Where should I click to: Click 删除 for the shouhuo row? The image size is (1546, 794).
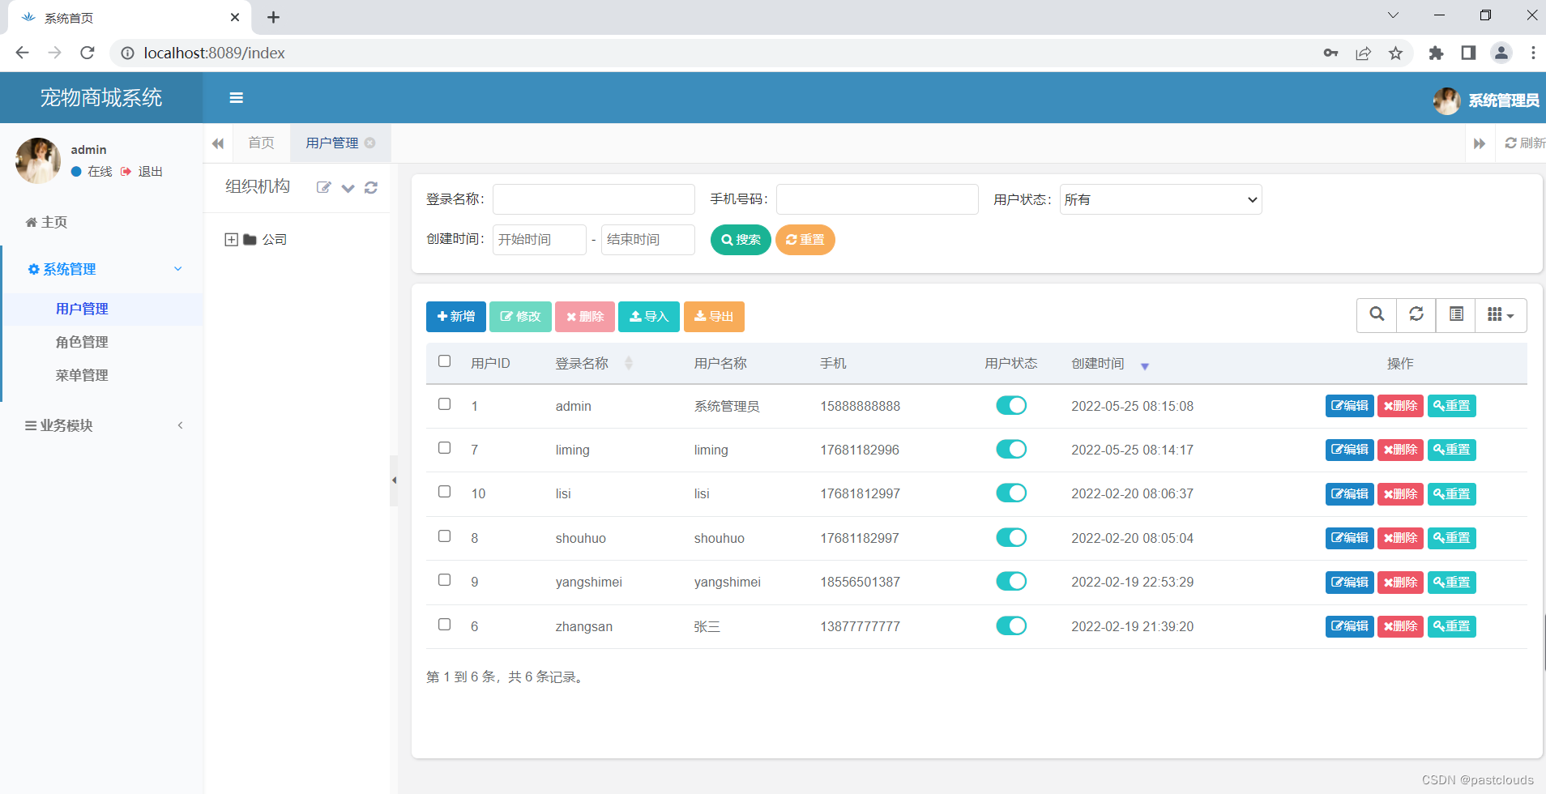pos(1400,538)
